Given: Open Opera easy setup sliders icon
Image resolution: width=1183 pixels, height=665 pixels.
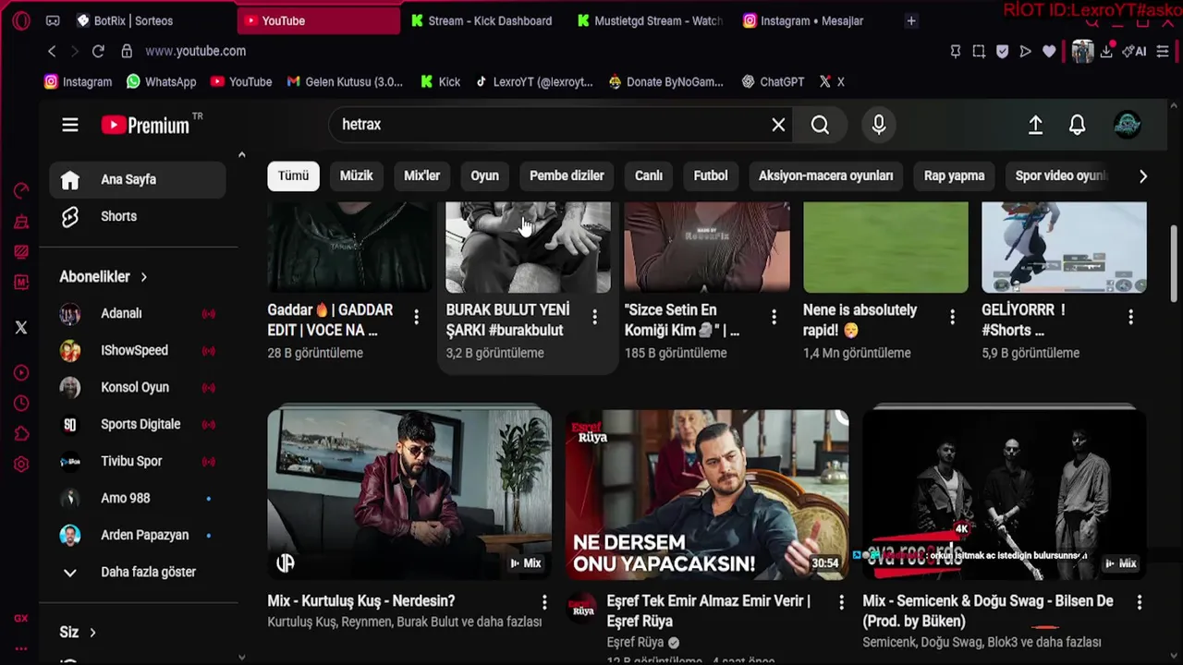Looking at the screenshot, I should (1164, 52).
